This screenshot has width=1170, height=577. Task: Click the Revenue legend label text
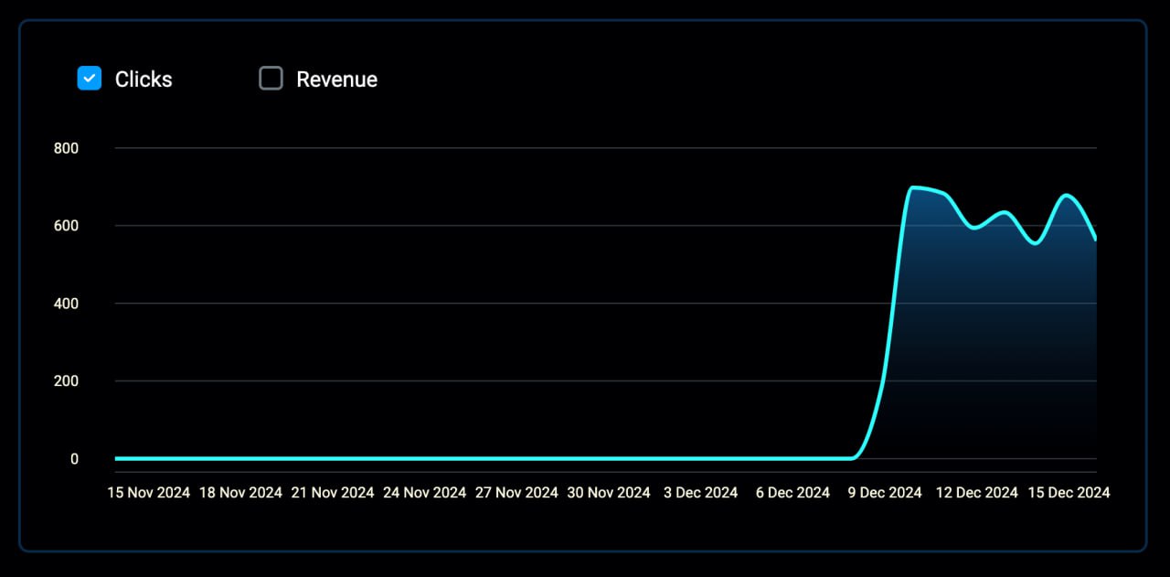point(336,80)
